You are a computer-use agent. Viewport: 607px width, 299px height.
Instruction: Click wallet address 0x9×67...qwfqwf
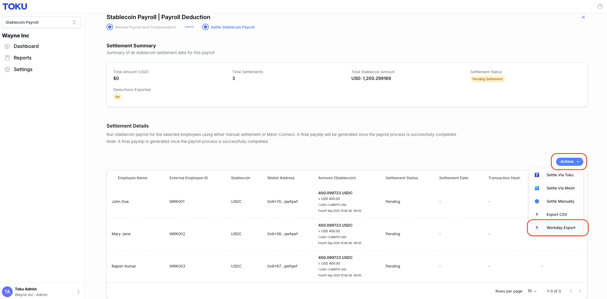coord(282,266)
